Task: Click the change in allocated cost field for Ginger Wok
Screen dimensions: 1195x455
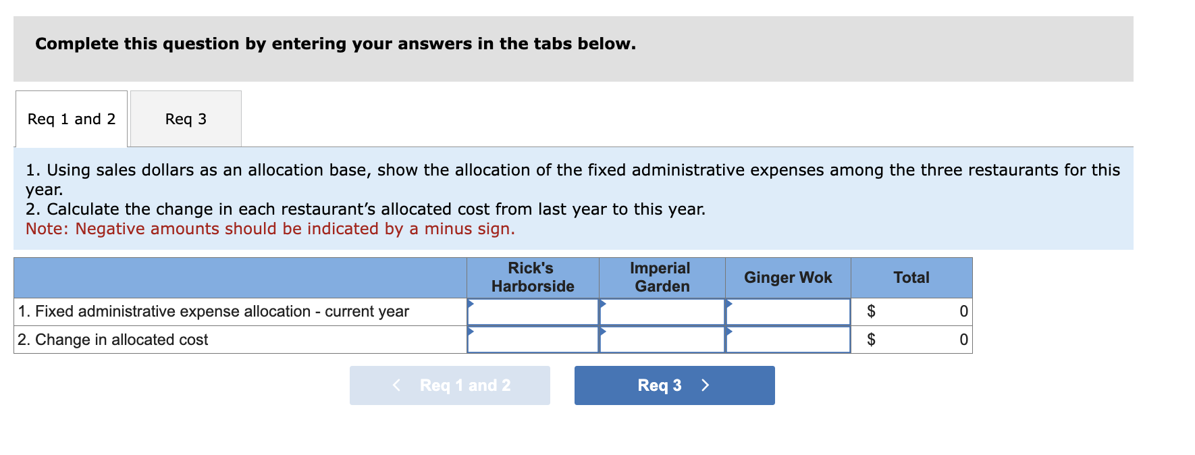Action: [x=789, y=340]
